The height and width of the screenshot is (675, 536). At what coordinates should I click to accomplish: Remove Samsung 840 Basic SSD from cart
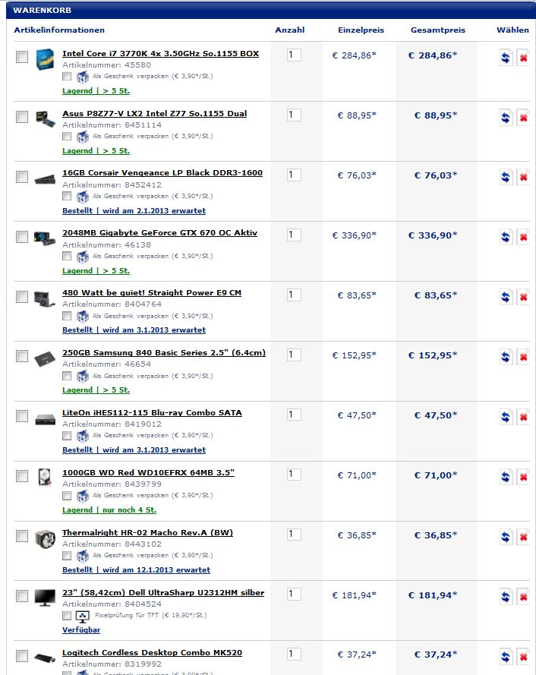tap(523, 357)
